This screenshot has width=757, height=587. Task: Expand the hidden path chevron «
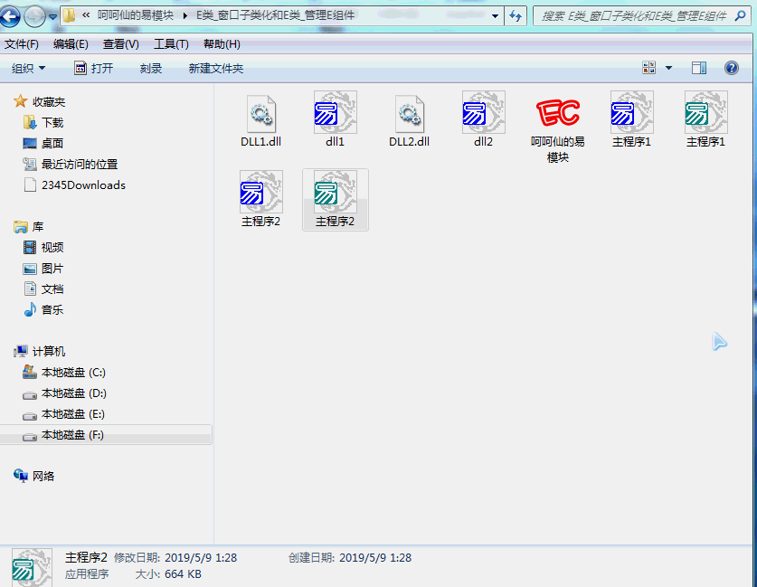[x=86, y=15]
